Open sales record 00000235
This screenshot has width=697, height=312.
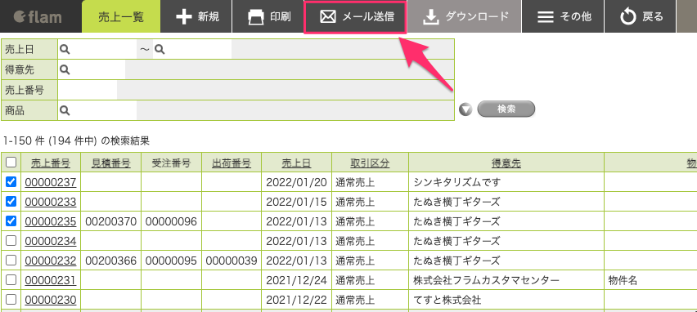coord(50,221)
